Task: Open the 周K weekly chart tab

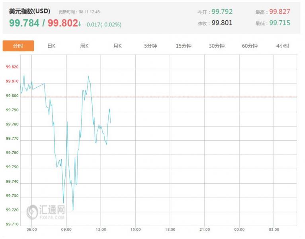Action: (84, 46)
